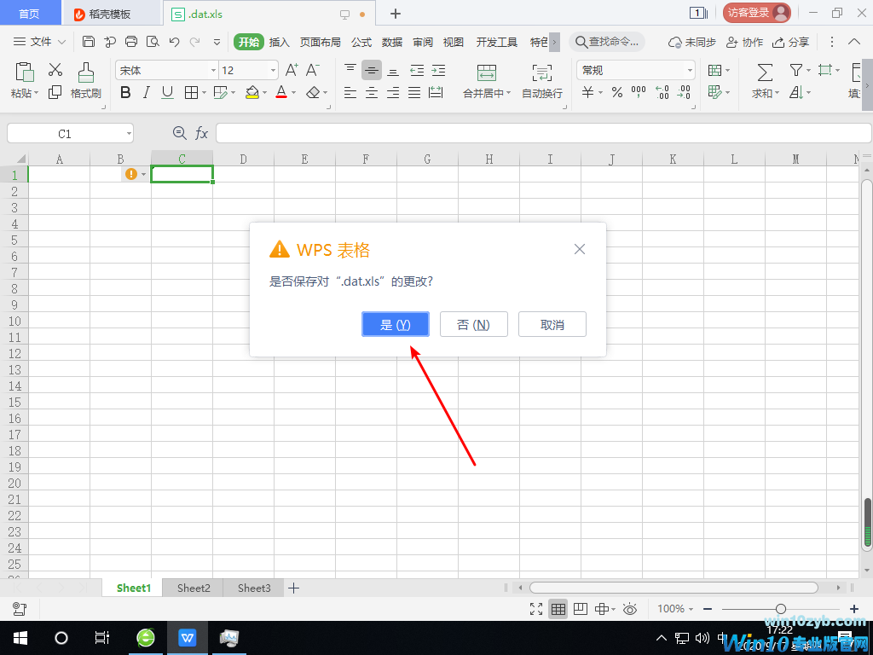Click the percent style icon
This screenshot has width=873, height=655.
tap(616, 93)
